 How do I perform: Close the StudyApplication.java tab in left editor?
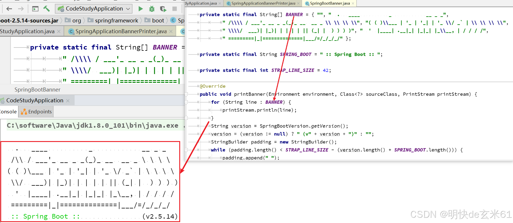[59, 31]
